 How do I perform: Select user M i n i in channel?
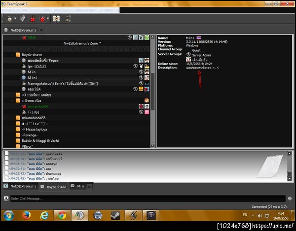coord(33,78)
